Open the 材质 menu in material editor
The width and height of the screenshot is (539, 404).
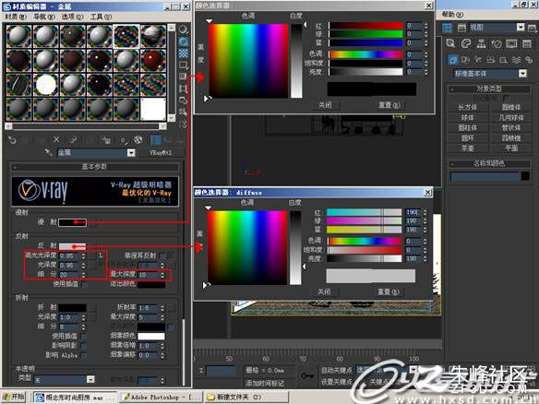click(x=16, y=17)
